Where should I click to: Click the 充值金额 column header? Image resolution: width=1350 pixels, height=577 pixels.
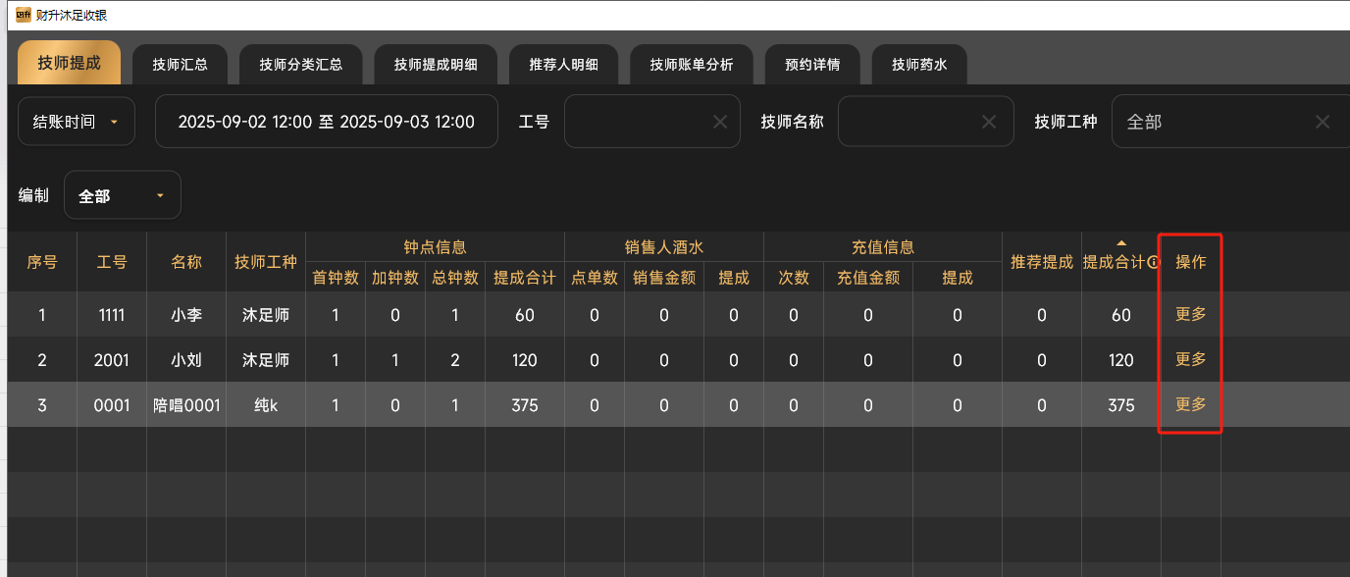[868, 278]
